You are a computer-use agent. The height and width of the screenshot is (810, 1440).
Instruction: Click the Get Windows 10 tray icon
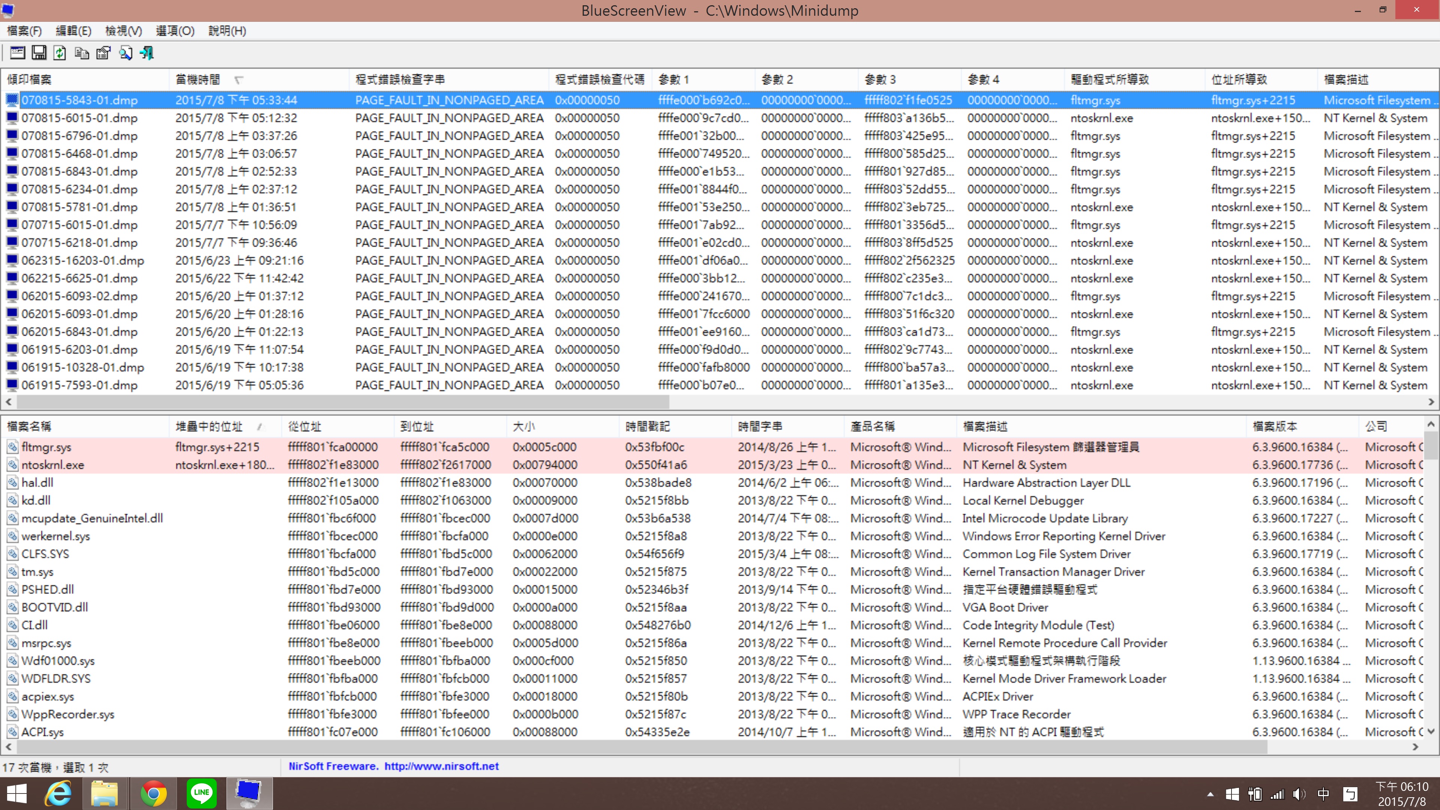pos(1231,794)
